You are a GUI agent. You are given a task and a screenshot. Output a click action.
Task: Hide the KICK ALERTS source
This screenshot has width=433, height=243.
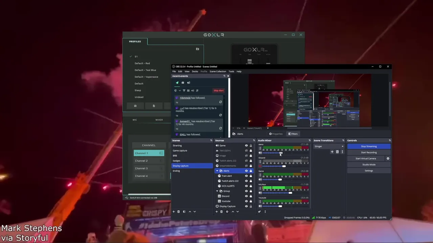pos(246,186)
